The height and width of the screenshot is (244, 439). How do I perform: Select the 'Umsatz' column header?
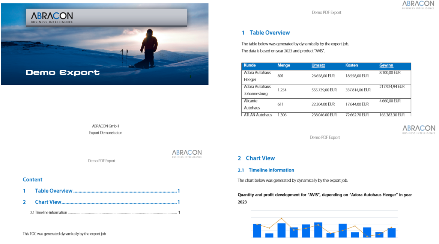[x=318, y=65]
